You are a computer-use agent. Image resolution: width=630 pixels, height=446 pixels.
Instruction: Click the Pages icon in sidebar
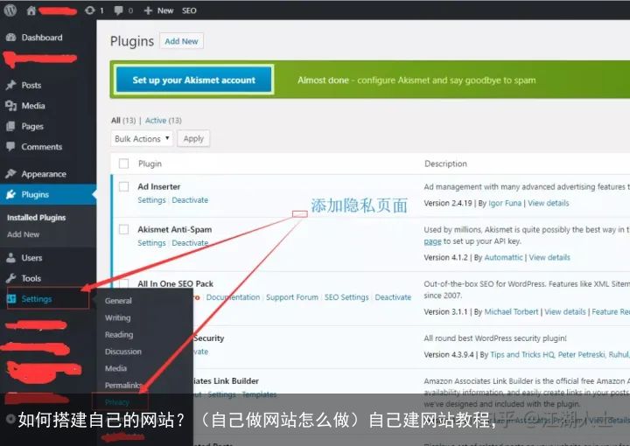[x=11, y=126]
